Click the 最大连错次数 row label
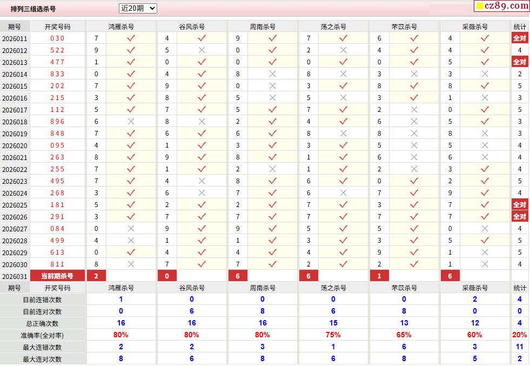Image resolution: width=530 pixels, height=366 pixels. click(42, 347)
